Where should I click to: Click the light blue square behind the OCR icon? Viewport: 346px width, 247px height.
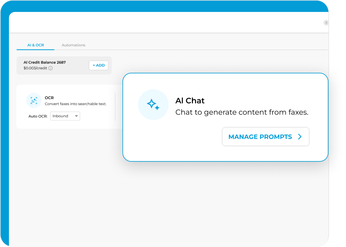[x=34, y=101]
